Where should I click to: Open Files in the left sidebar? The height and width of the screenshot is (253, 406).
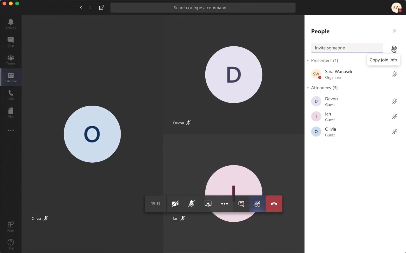point(11,113)
